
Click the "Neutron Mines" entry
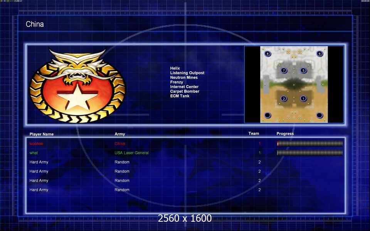coord(184,77)
